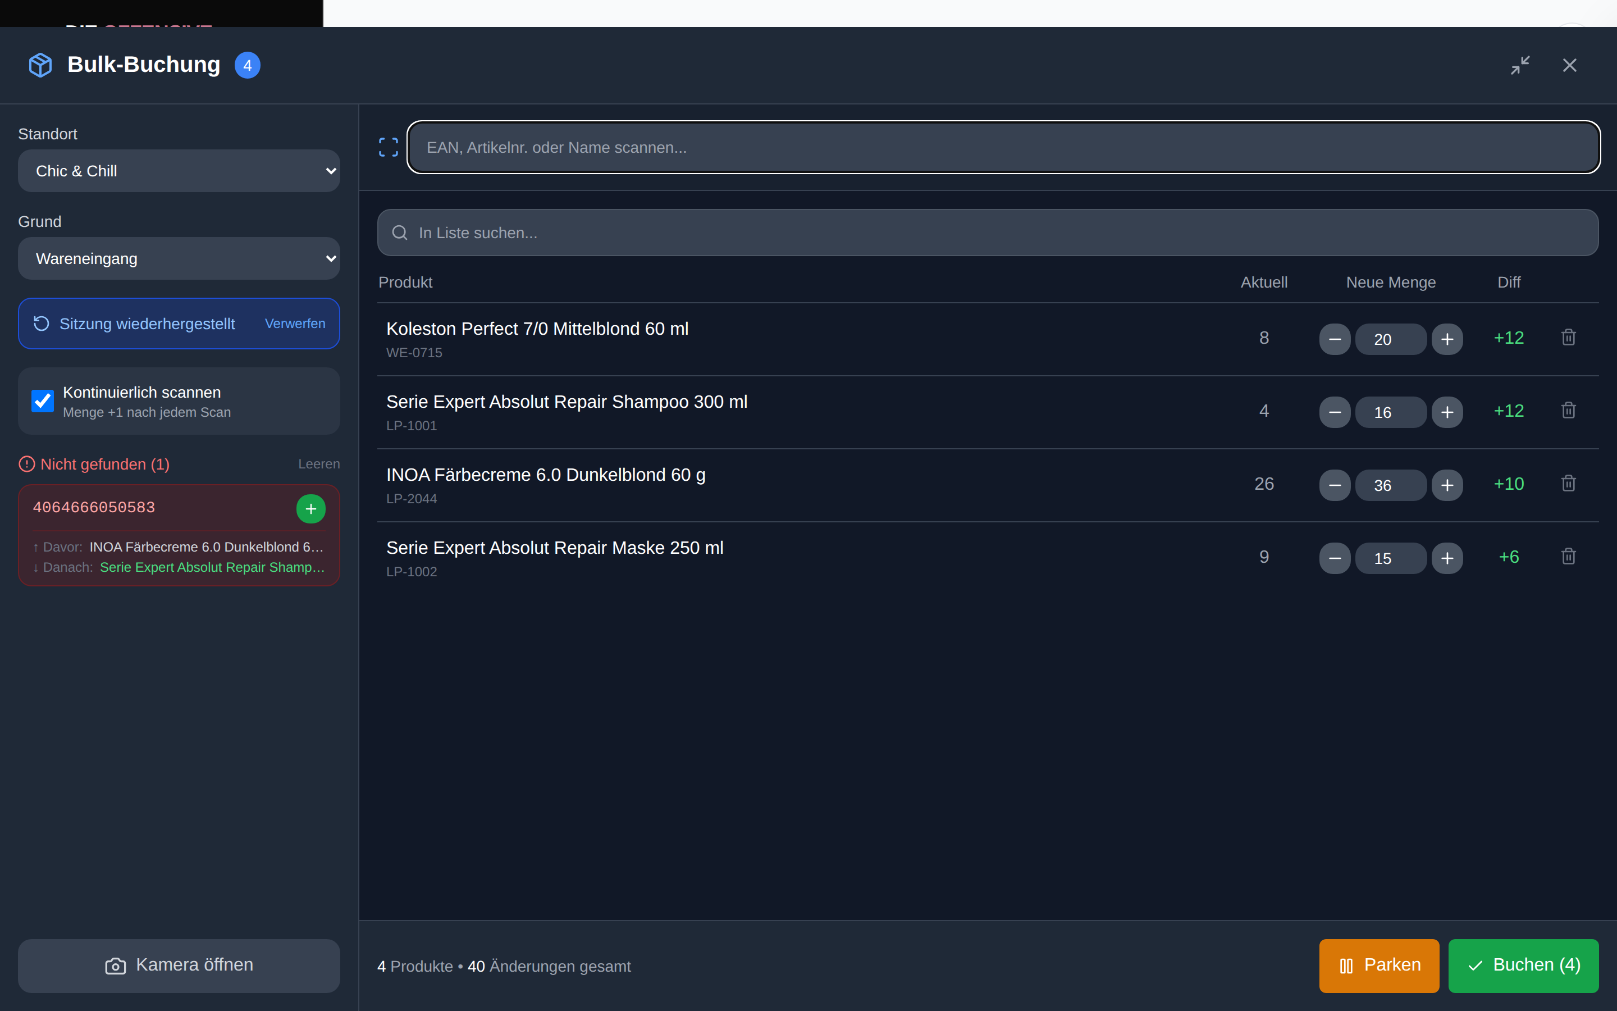Viewport: 1617px width, 1011px height.
Task: Click the Neue Menge column header
Action: click(1391, 282)
